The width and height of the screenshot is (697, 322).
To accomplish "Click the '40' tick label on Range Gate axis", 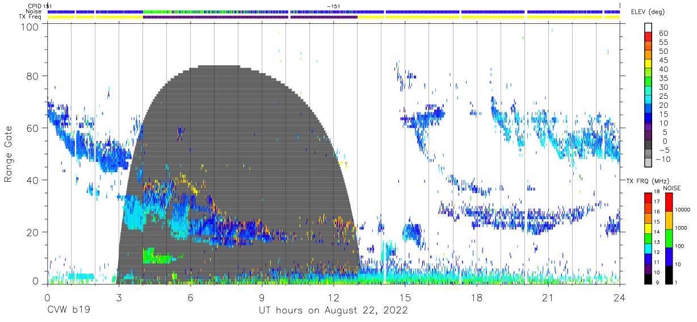I will click(x=33, y=181).
